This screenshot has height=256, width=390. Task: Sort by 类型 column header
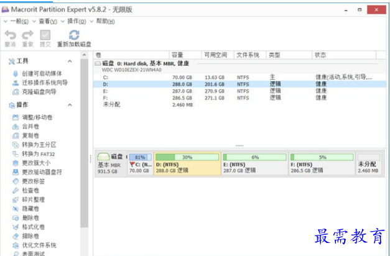pyautogui.click(x=289, y=55)
